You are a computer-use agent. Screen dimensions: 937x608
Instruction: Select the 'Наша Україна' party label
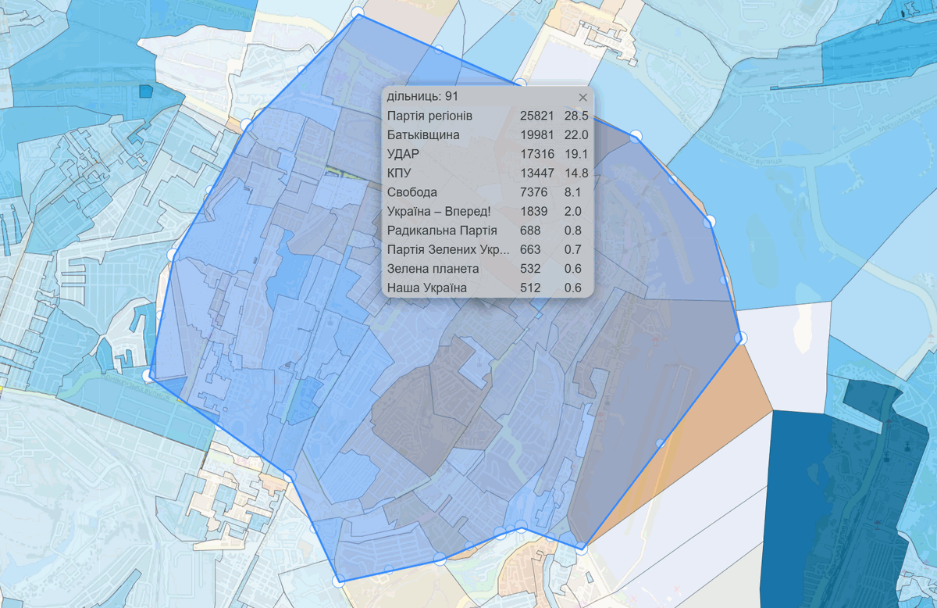tap(427, 288)
